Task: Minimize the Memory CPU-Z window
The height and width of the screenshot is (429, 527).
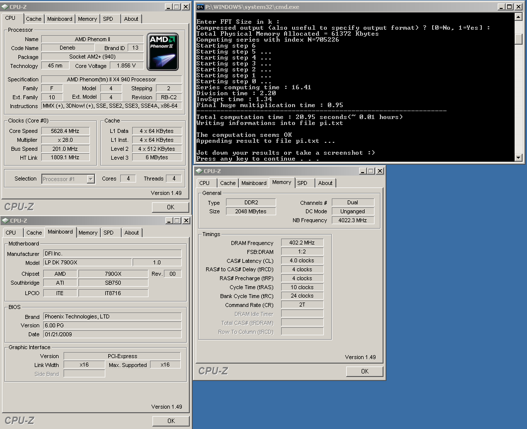Action: pyautogui.click(x=363, y=171)
